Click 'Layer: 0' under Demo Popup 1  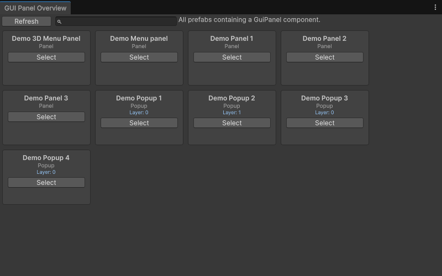(139, 113)
